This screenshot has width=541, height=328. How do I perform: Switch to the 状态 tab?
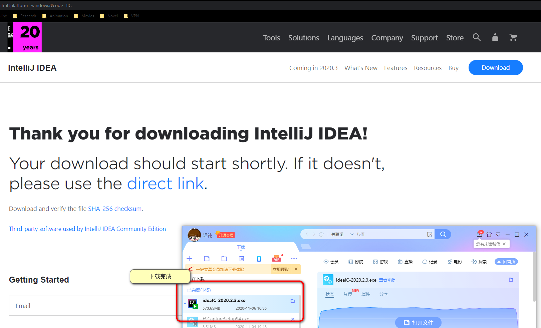coord(330,294)
